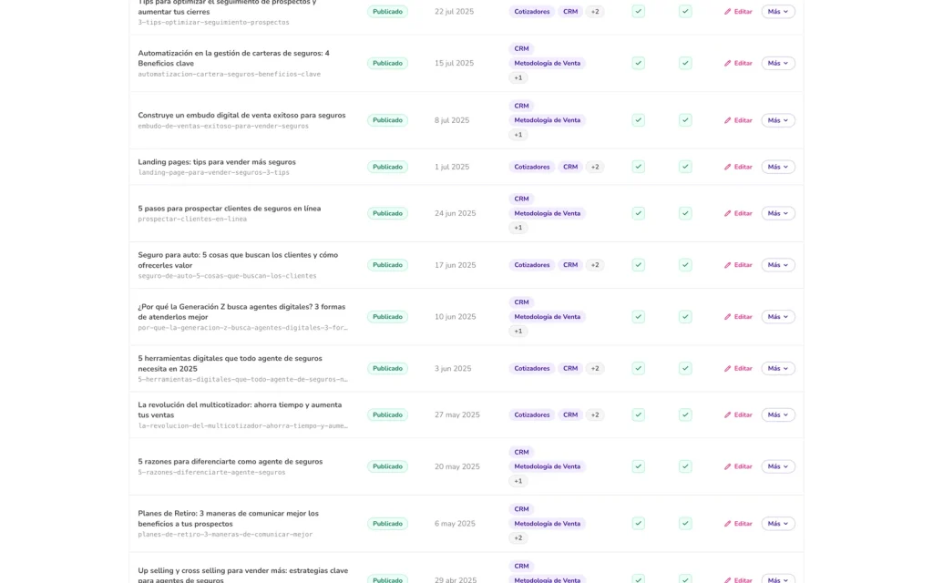Open post La revolución del multicotizador
This screenshot has height=583, width=933.
pos(240,410)
